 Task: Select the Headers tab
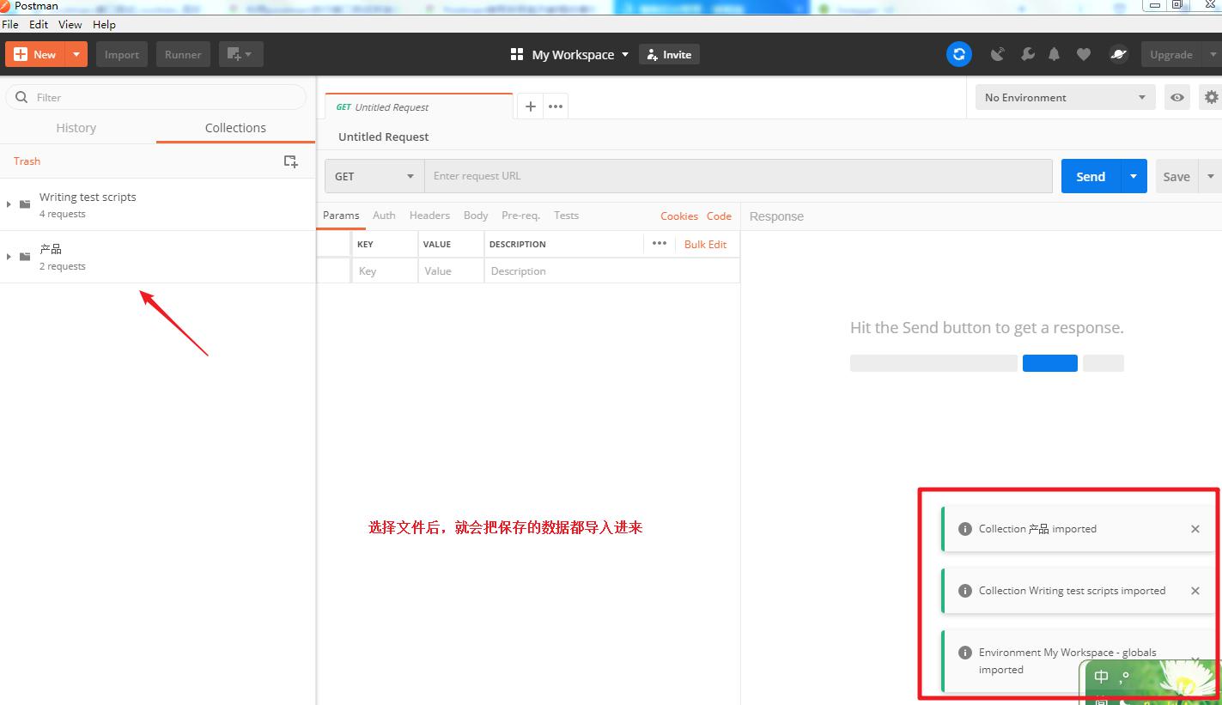click(x=429, y=216)
